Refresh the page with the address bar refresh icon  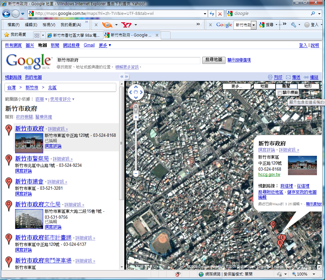[212, 14]
